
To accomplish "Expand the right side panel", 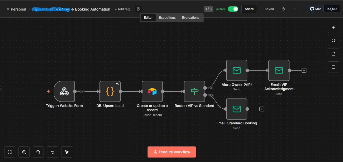I will click(x=333, y=67).
